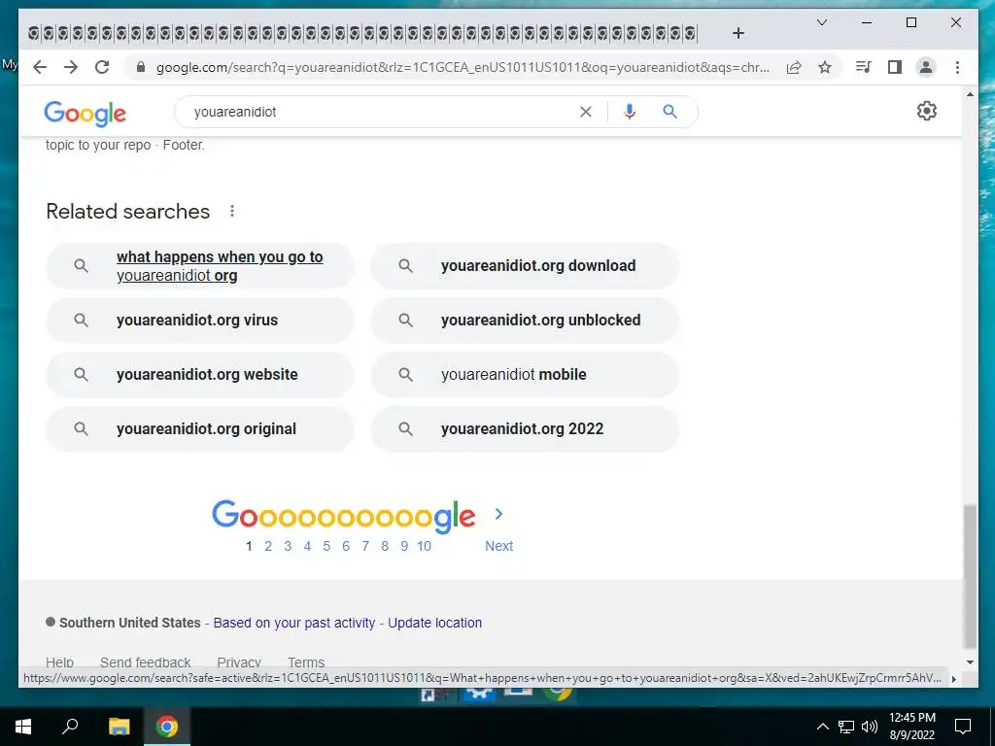This screenshot has width=995, height=746.
Task: Open a new tab with plus button
Action: click(738, 33)
